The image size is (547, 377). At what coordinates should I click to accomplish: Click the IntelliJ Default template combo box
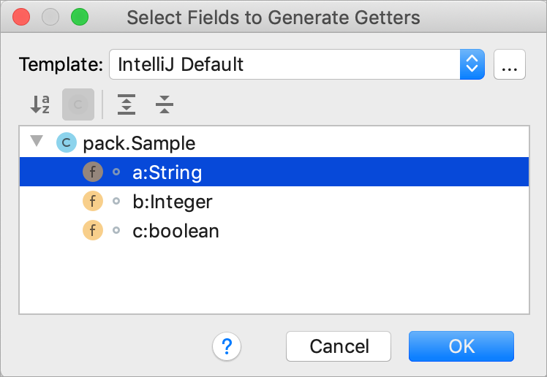tap(297, 64)
